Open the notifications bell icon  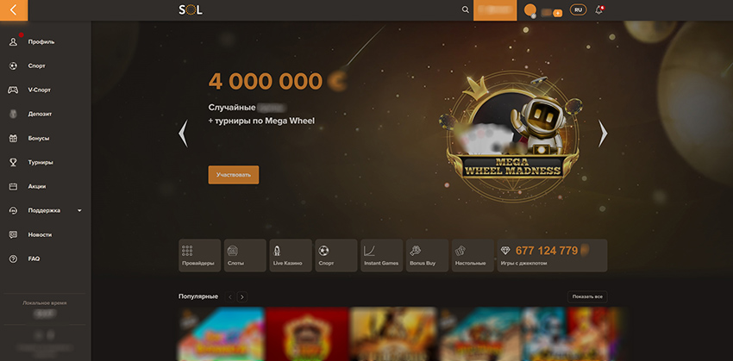(598, 9)
